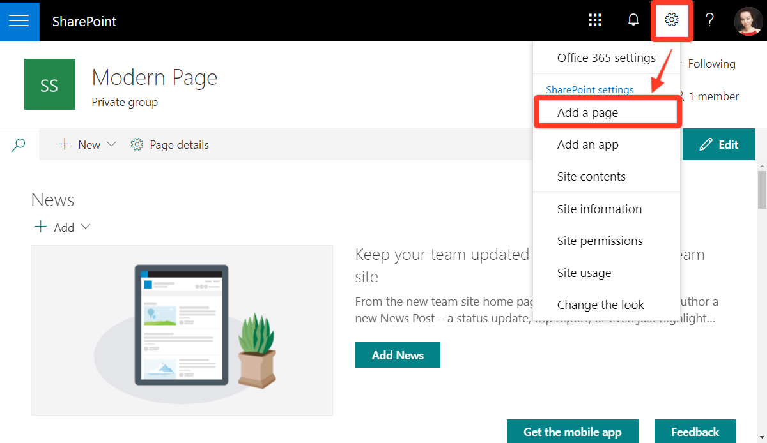Click the plus icon beside Add
The width and height of the screenshot is (767, 443).
(40, 227)
